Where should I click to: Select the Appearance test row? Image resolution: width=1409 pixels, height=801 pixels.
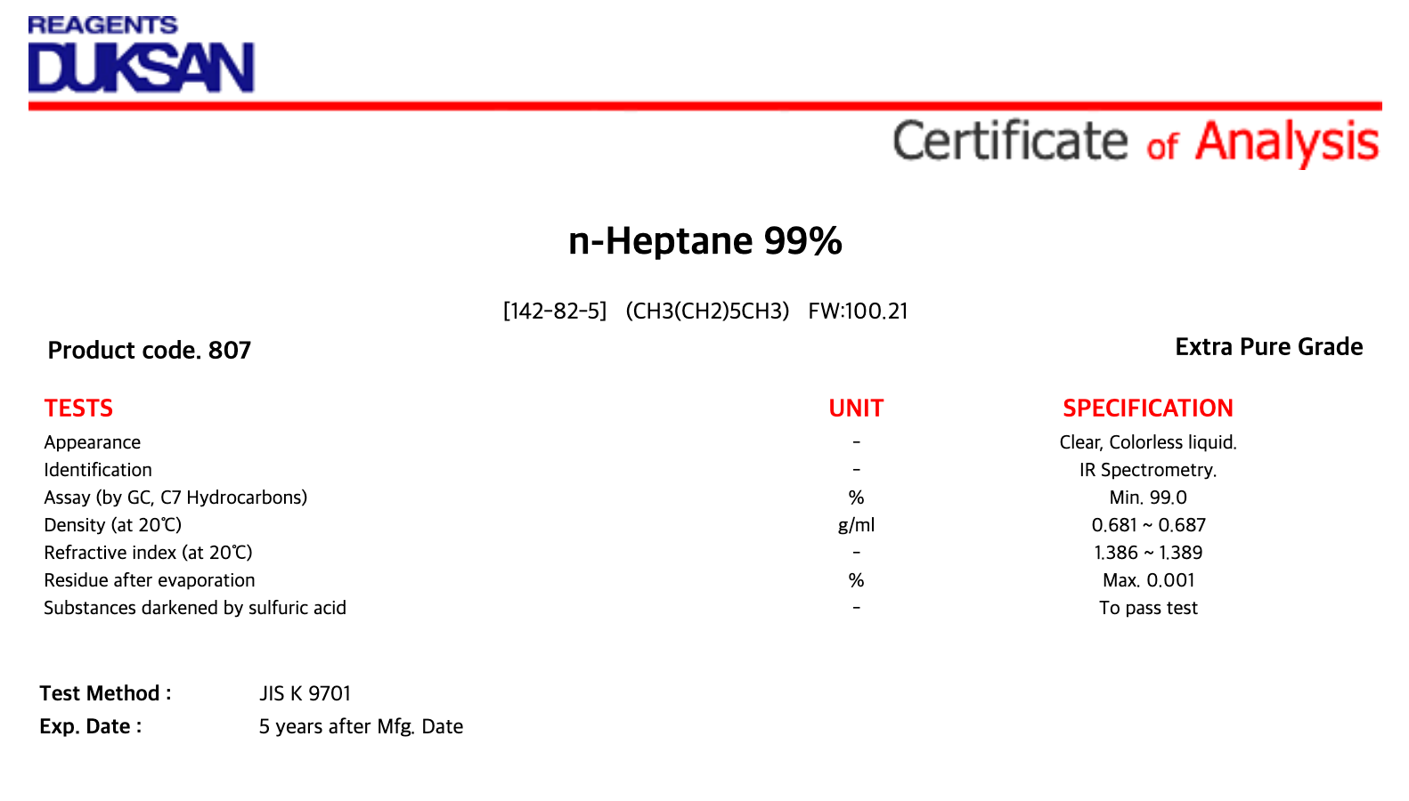tap(640, 442)
